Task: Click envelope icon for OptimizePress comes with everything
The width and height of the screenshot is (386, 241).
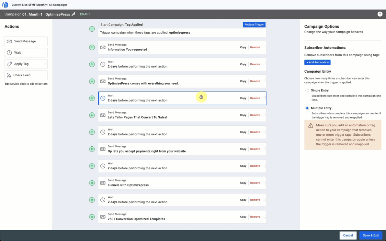Action: coord(103,81)
